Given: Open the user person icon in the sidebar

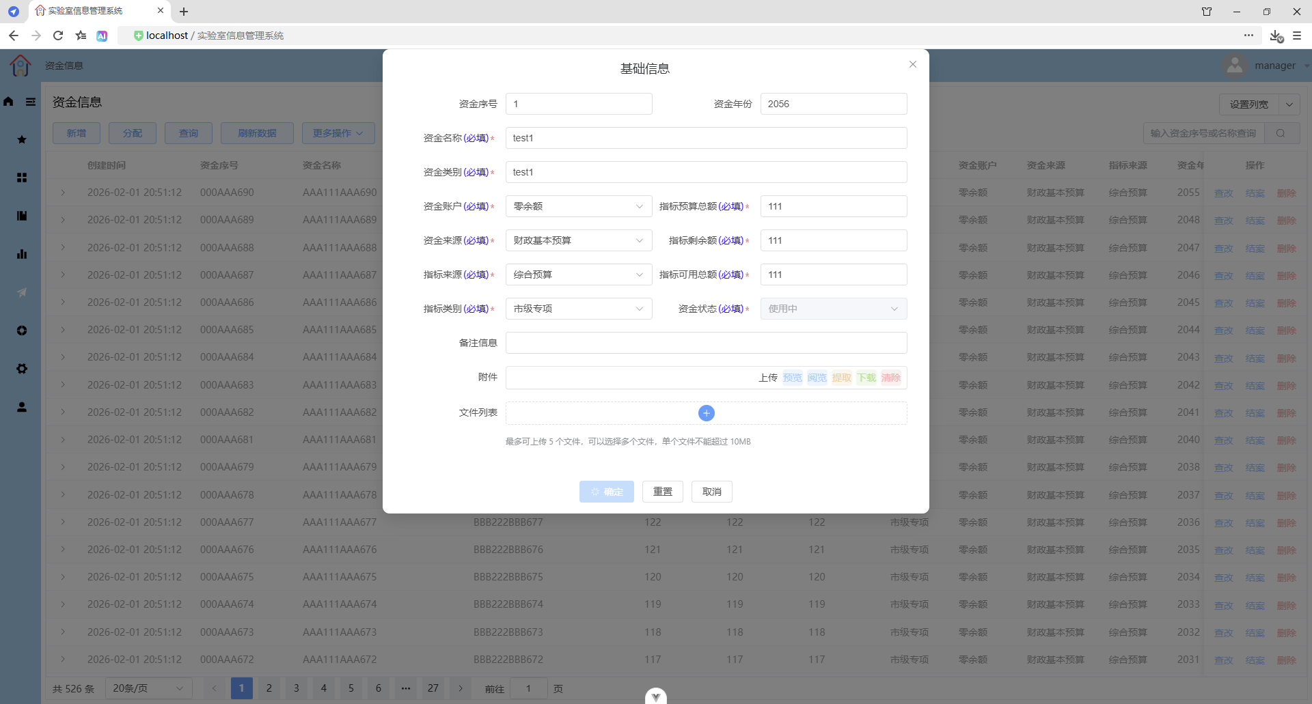Looking at the screenshot, I should (x=22, y=407).
